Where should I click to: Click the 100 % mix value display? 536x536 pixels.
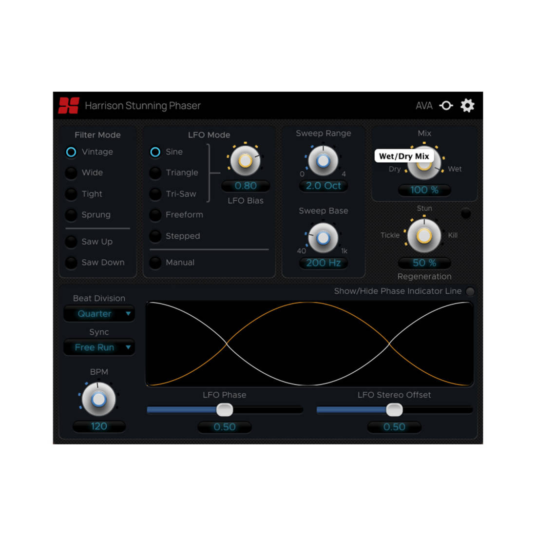coord(423,190)
